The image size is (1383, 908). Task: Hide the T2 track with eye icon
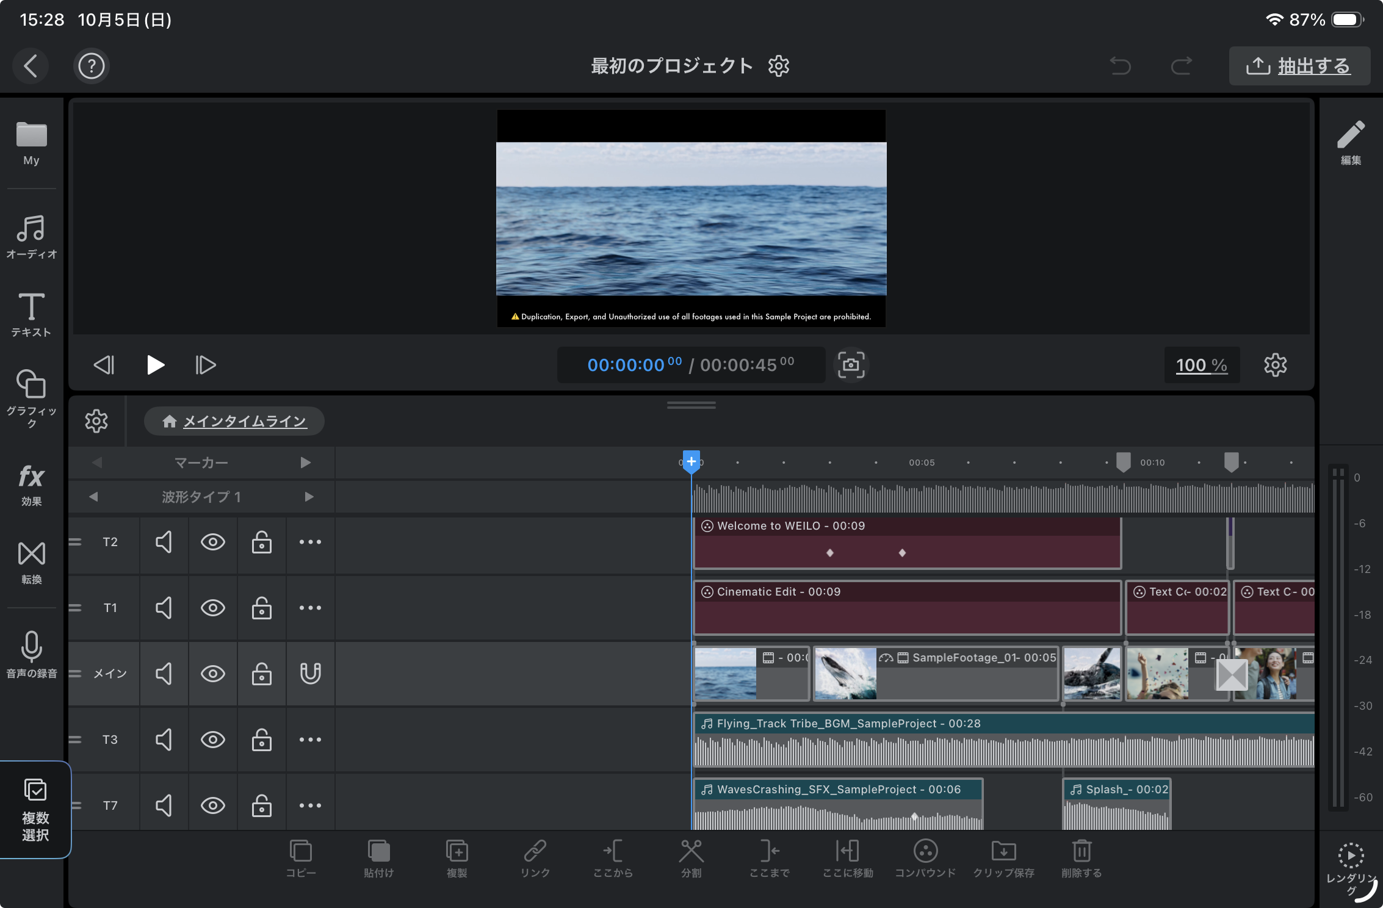click(212, 542)
